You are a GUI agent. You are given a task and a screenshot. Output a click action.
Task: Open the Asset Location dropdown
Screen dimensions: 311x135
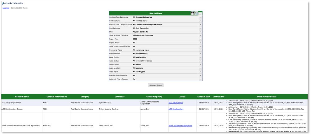tap(200, 68)
